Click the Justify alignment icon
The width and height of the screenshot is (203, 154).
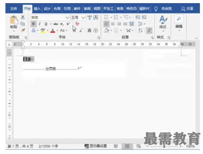[x=125, y=24]
